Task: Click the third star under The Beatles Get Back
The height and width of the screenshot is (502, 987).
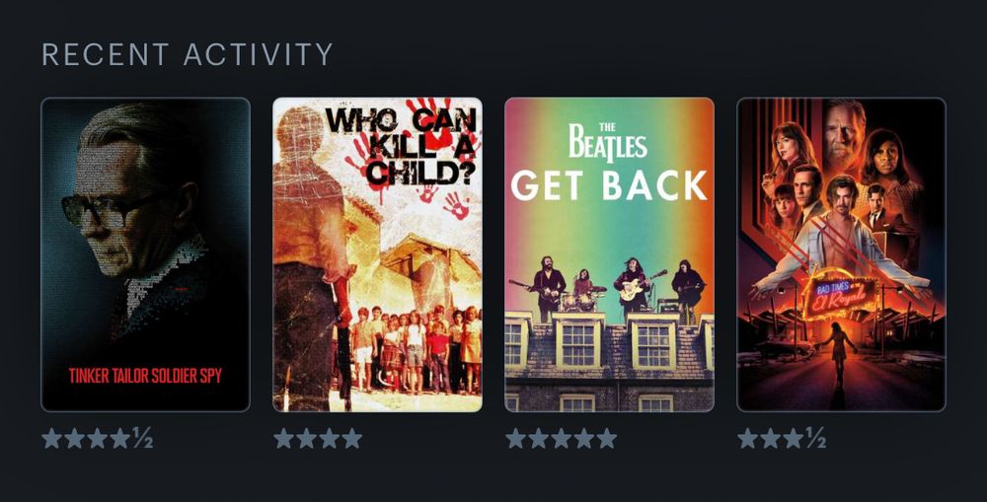Action: point(562,439)
